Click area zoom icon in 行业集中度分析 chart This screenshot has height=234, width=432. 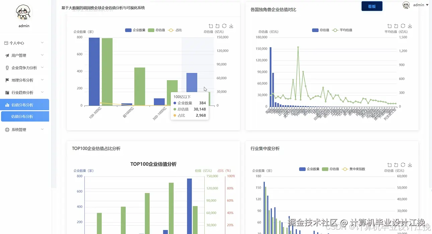[x=389, y=165]
